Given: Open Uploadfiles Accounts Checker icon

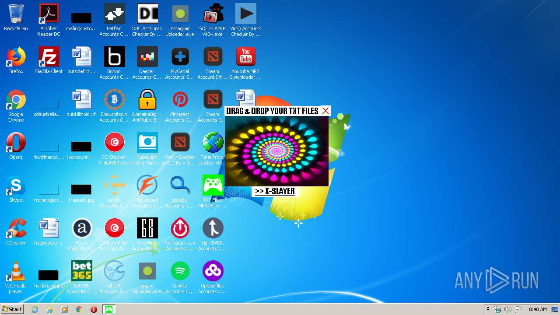Looking at the screenshot, I should tap(213, 272).
